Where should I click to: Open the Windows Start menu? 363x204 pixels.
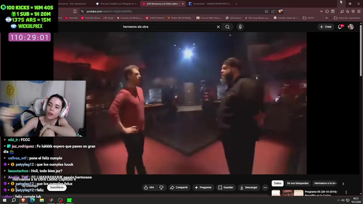[x=5, y=200]
